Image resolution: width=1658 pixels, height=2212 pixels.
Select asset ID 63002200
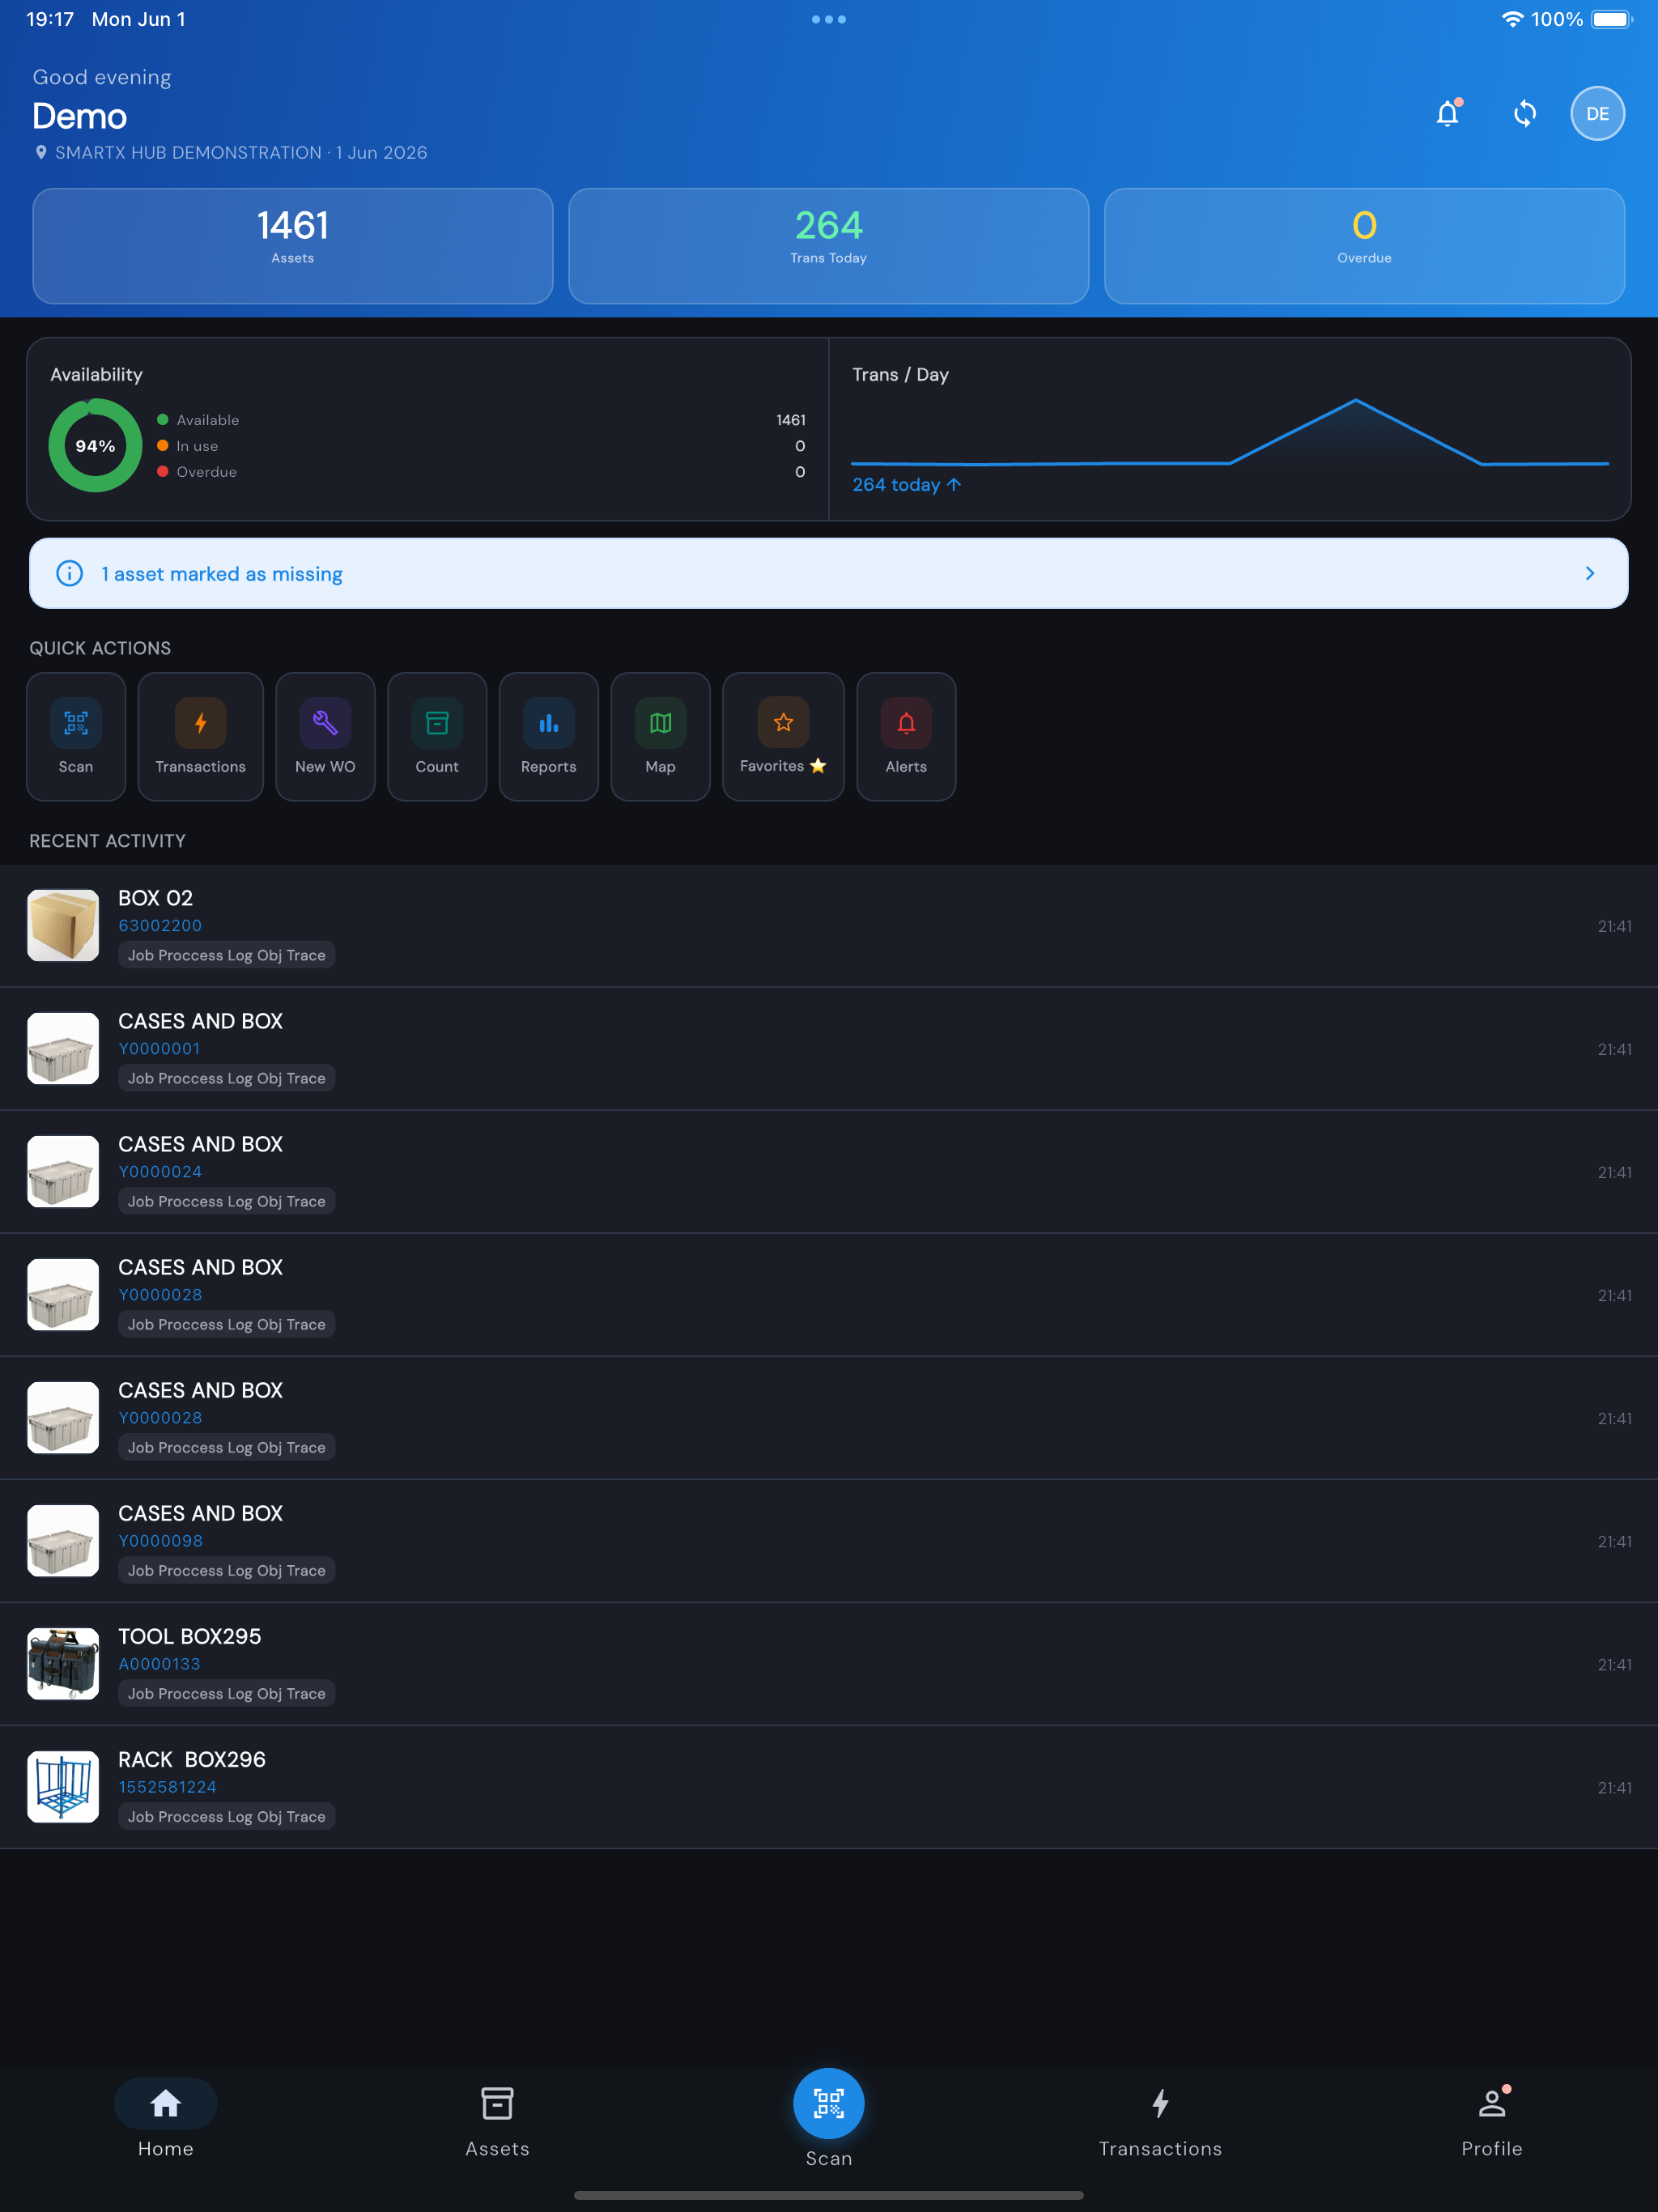pos(160,926)
